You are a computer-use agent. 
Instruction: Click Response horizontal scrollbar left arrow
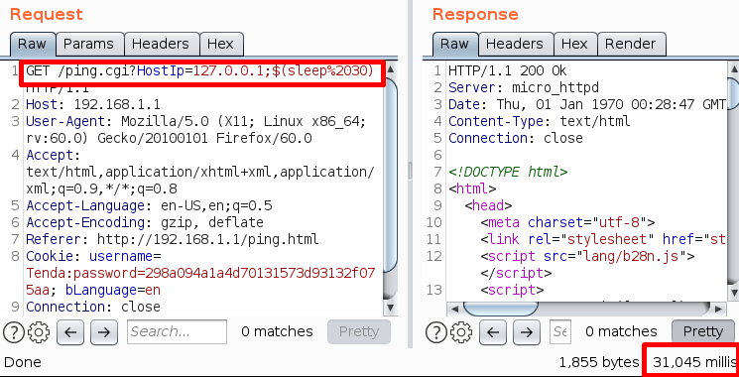click(454, 309)
